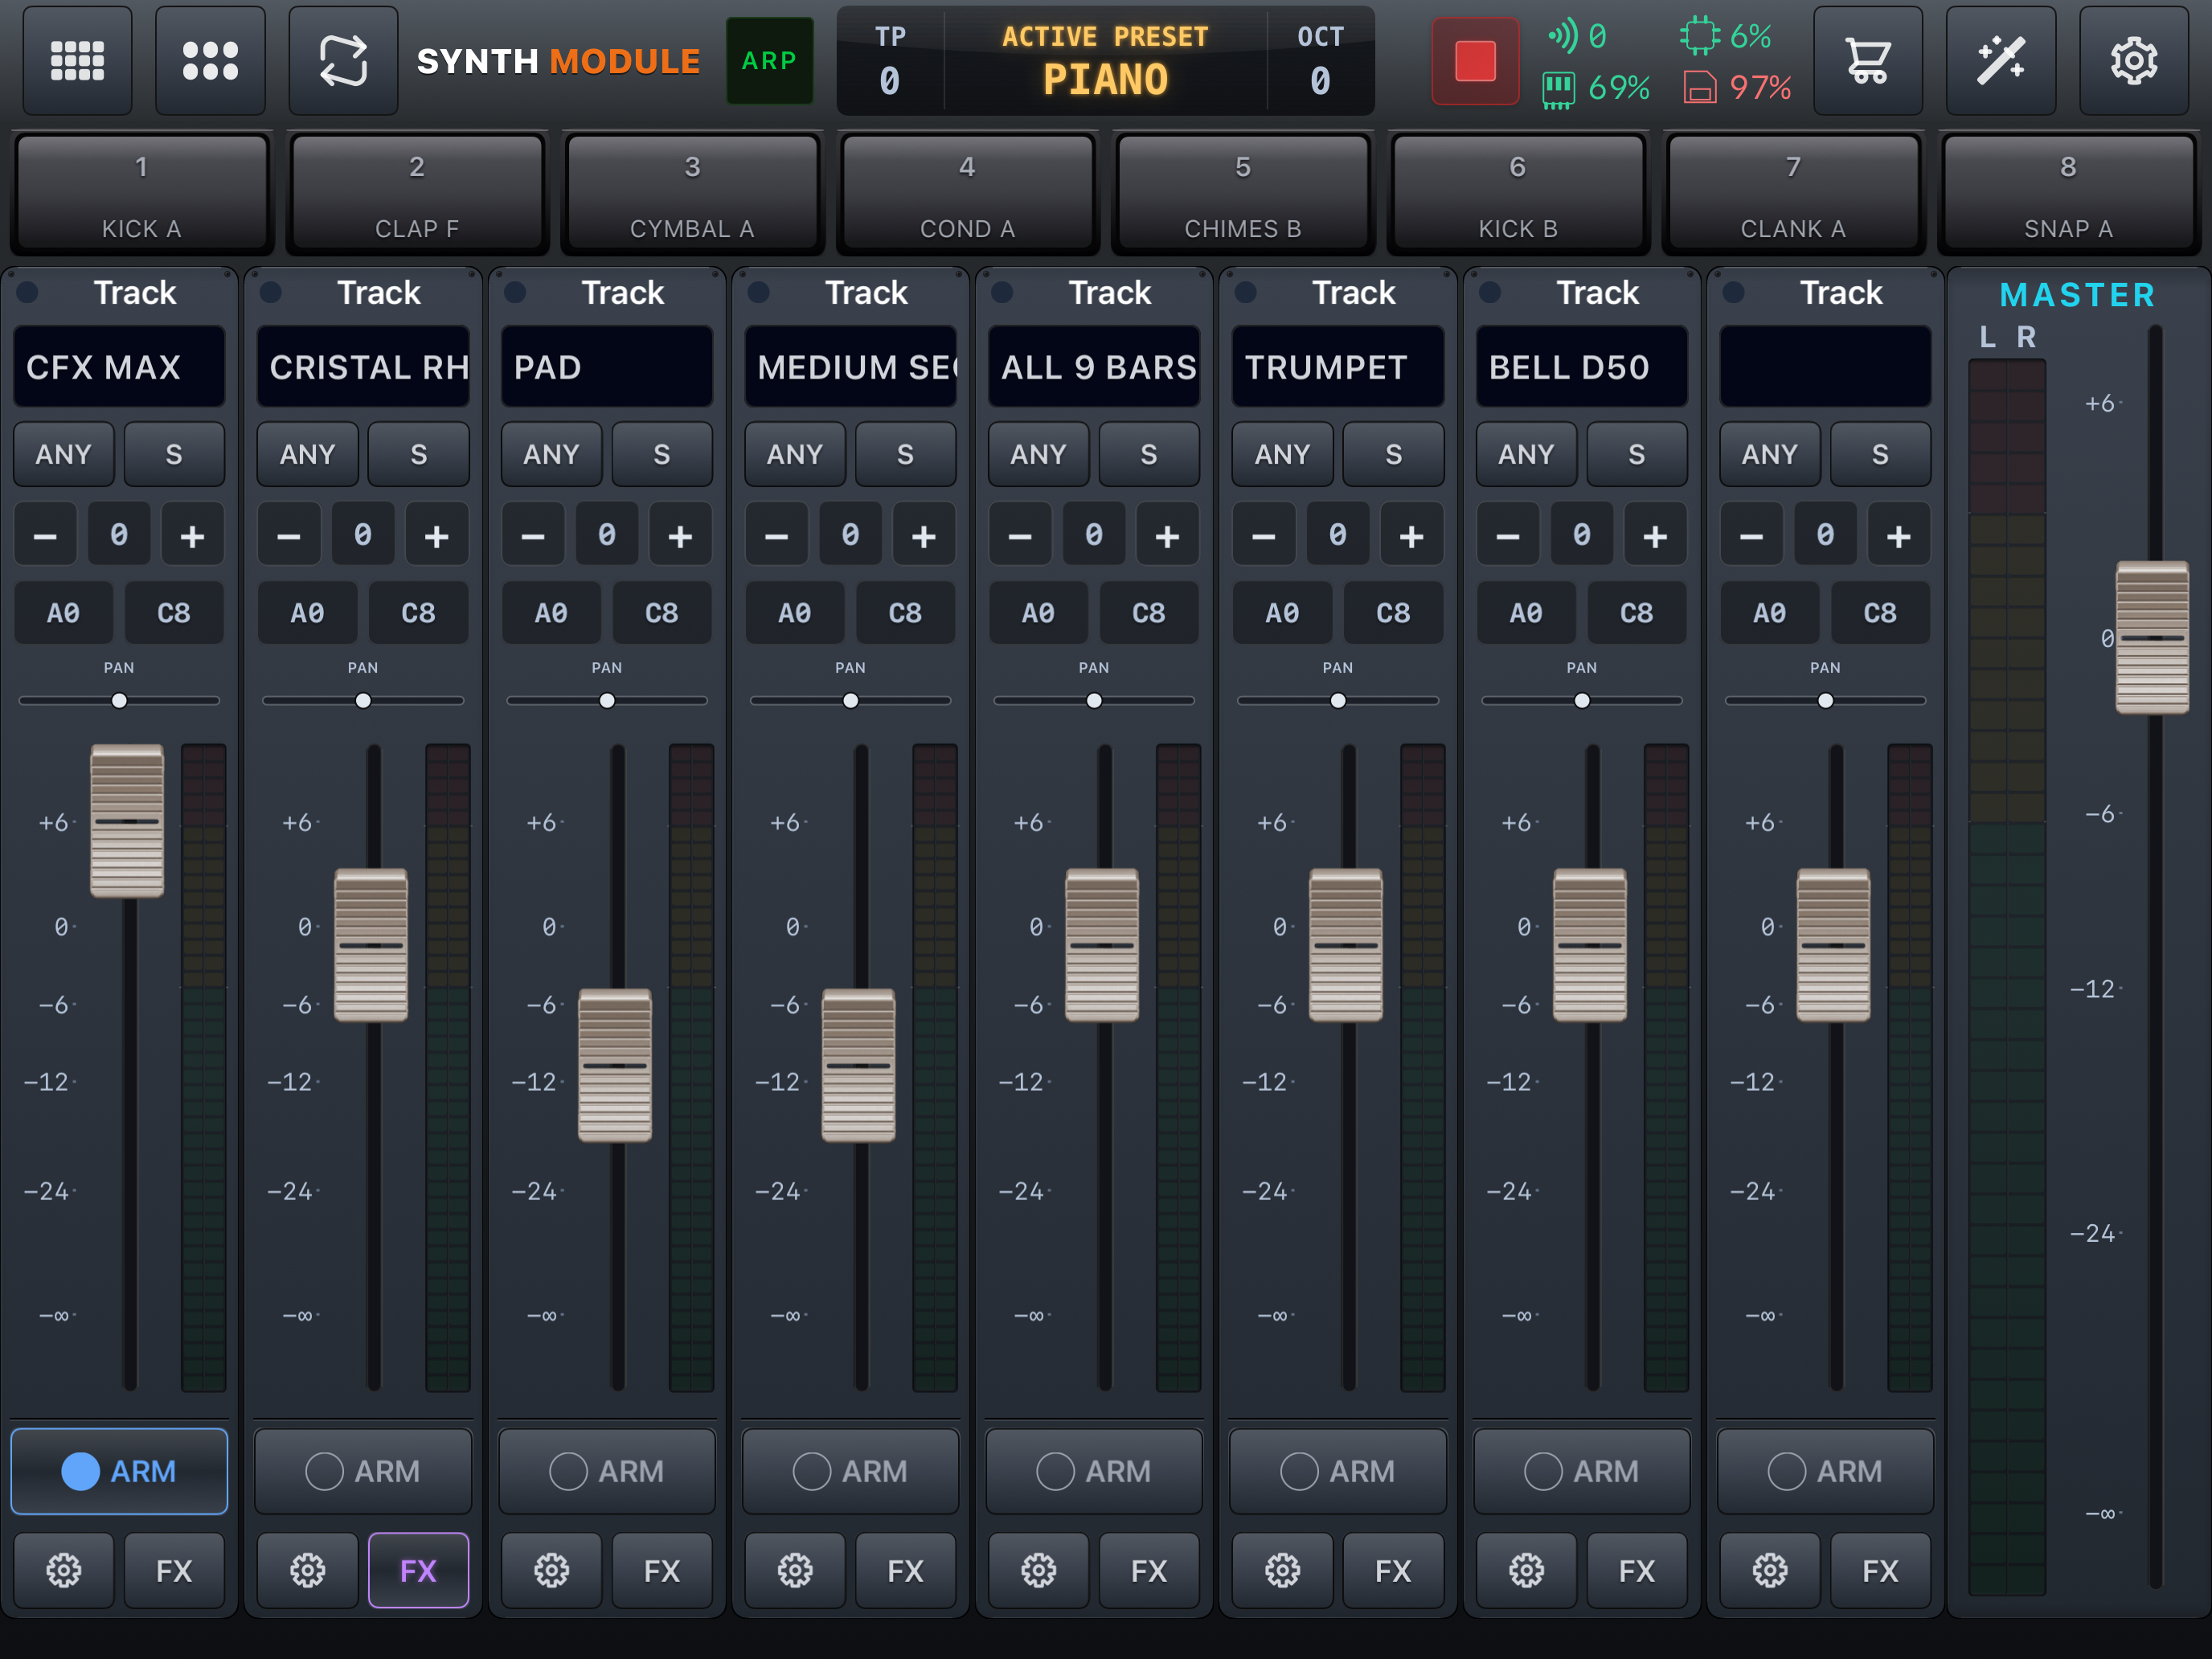
Task: Open empty eighth track settings gear
Action: click(1770, 1570)
